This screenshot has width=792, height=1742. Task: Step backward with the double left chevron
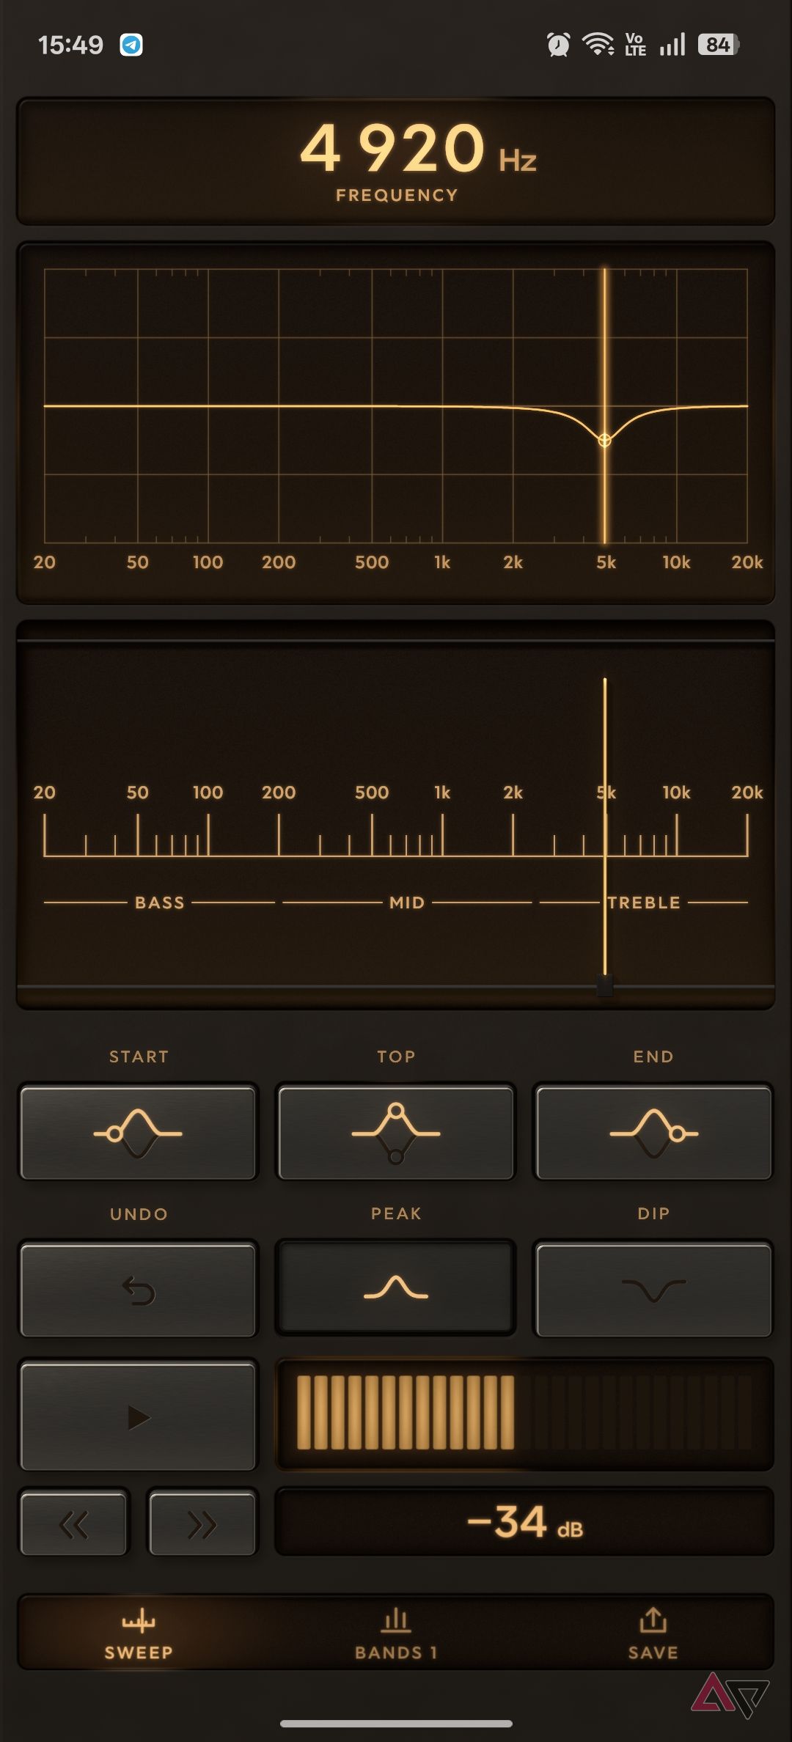(x=74, y=1524)
